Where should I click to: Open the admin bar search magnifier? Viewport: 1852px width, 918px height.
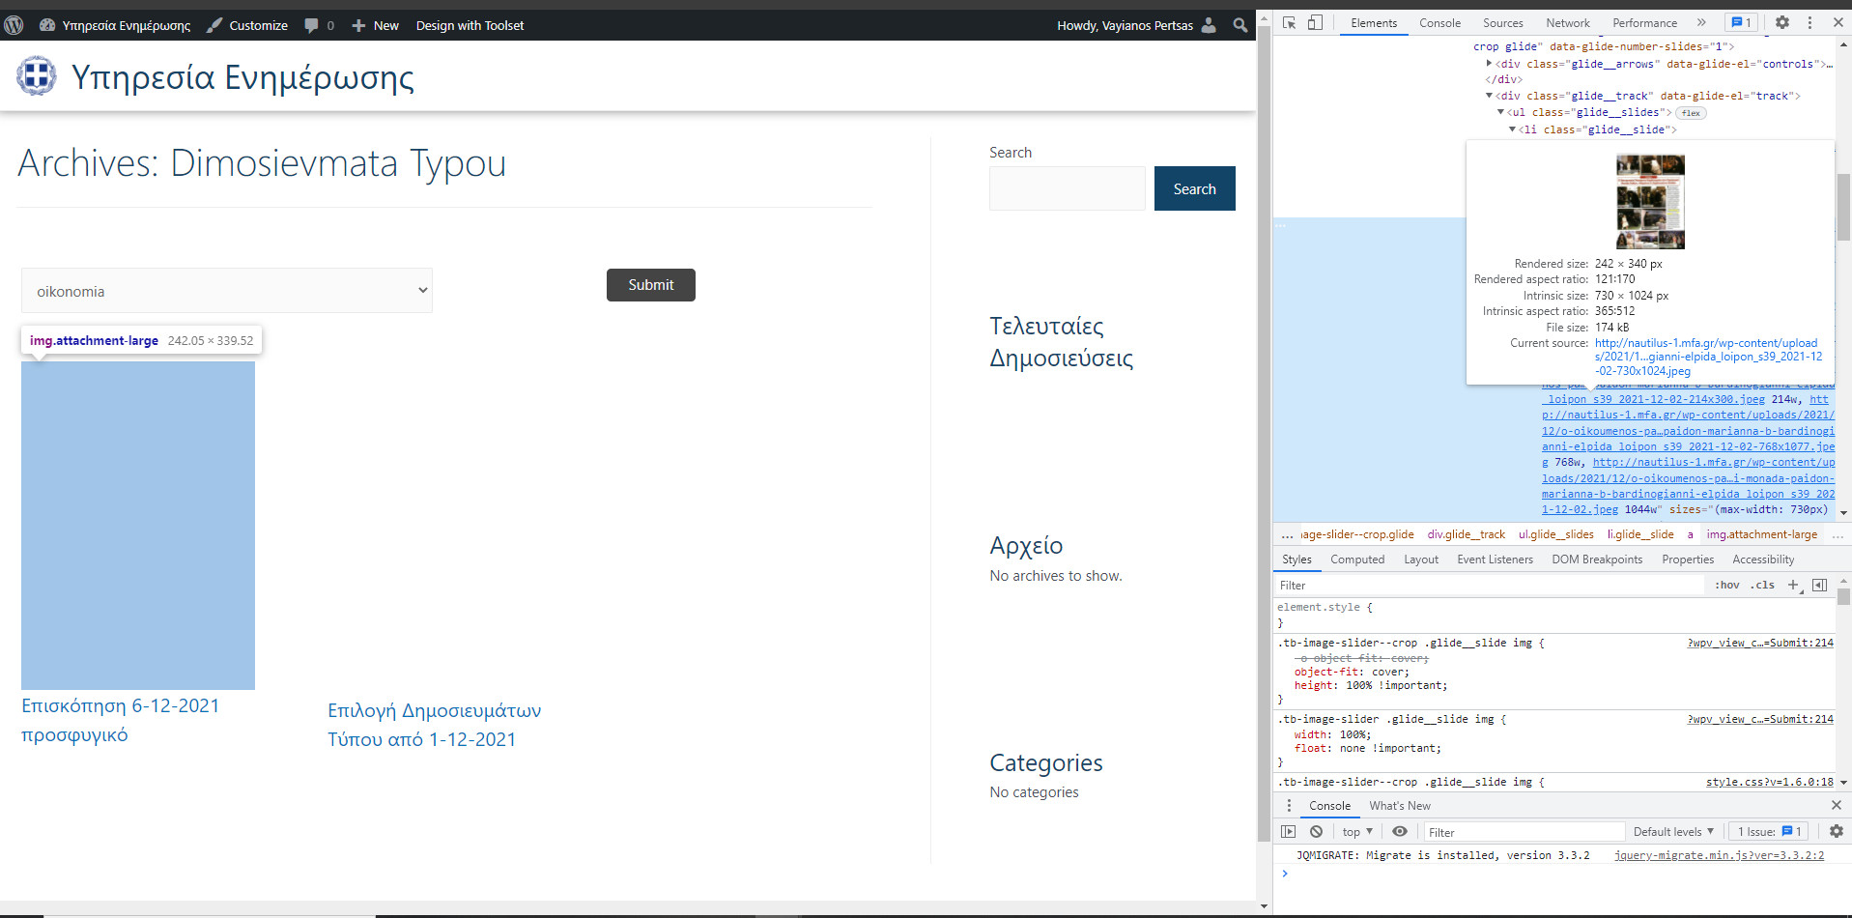coord(1240,25)
